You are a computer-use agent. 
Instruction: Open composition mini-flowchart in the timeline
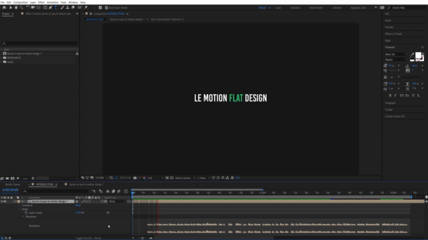94,191
